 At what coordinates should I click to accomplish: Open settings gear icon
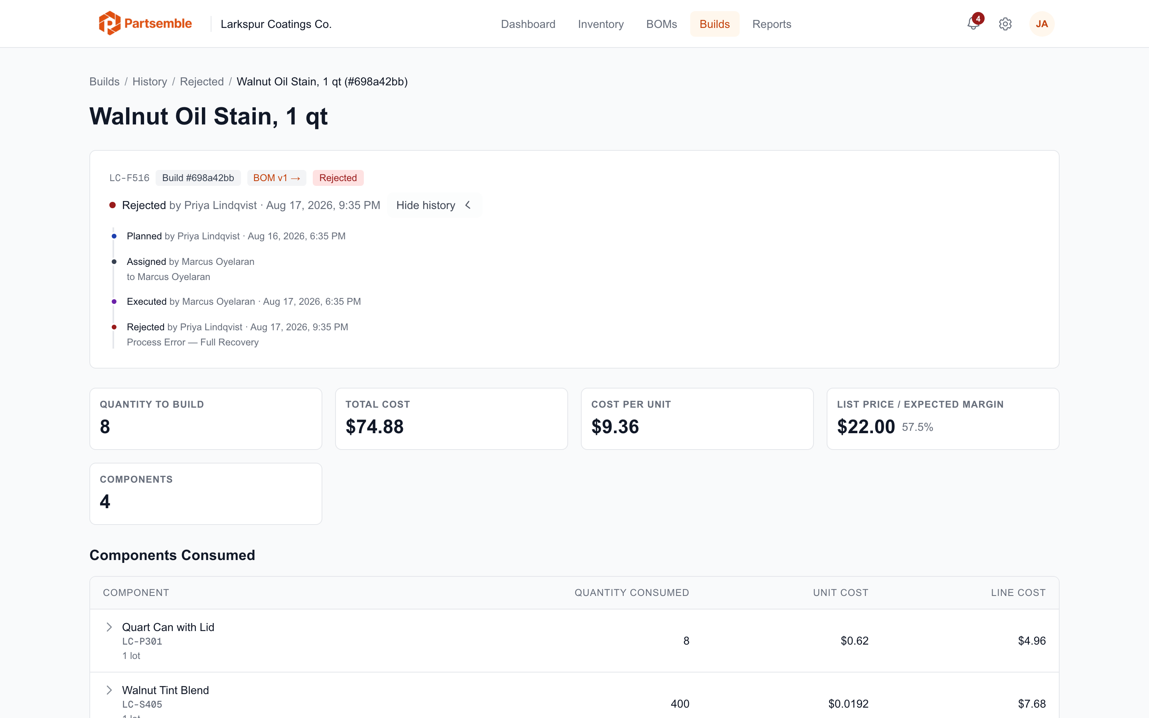1005,24
